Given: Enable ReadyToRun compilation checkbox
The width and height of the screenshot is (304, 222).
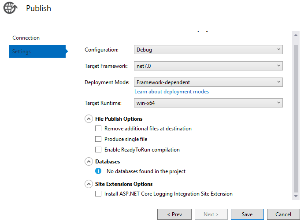Looking at the screenshot, I should coord(98,150).
